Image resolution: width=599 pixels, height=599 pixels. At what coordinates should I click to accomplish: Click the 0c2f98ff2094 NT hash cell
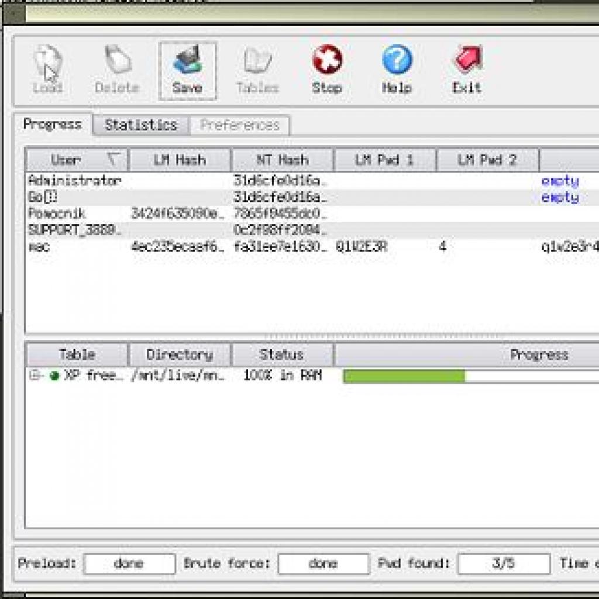tap(280, 230)
